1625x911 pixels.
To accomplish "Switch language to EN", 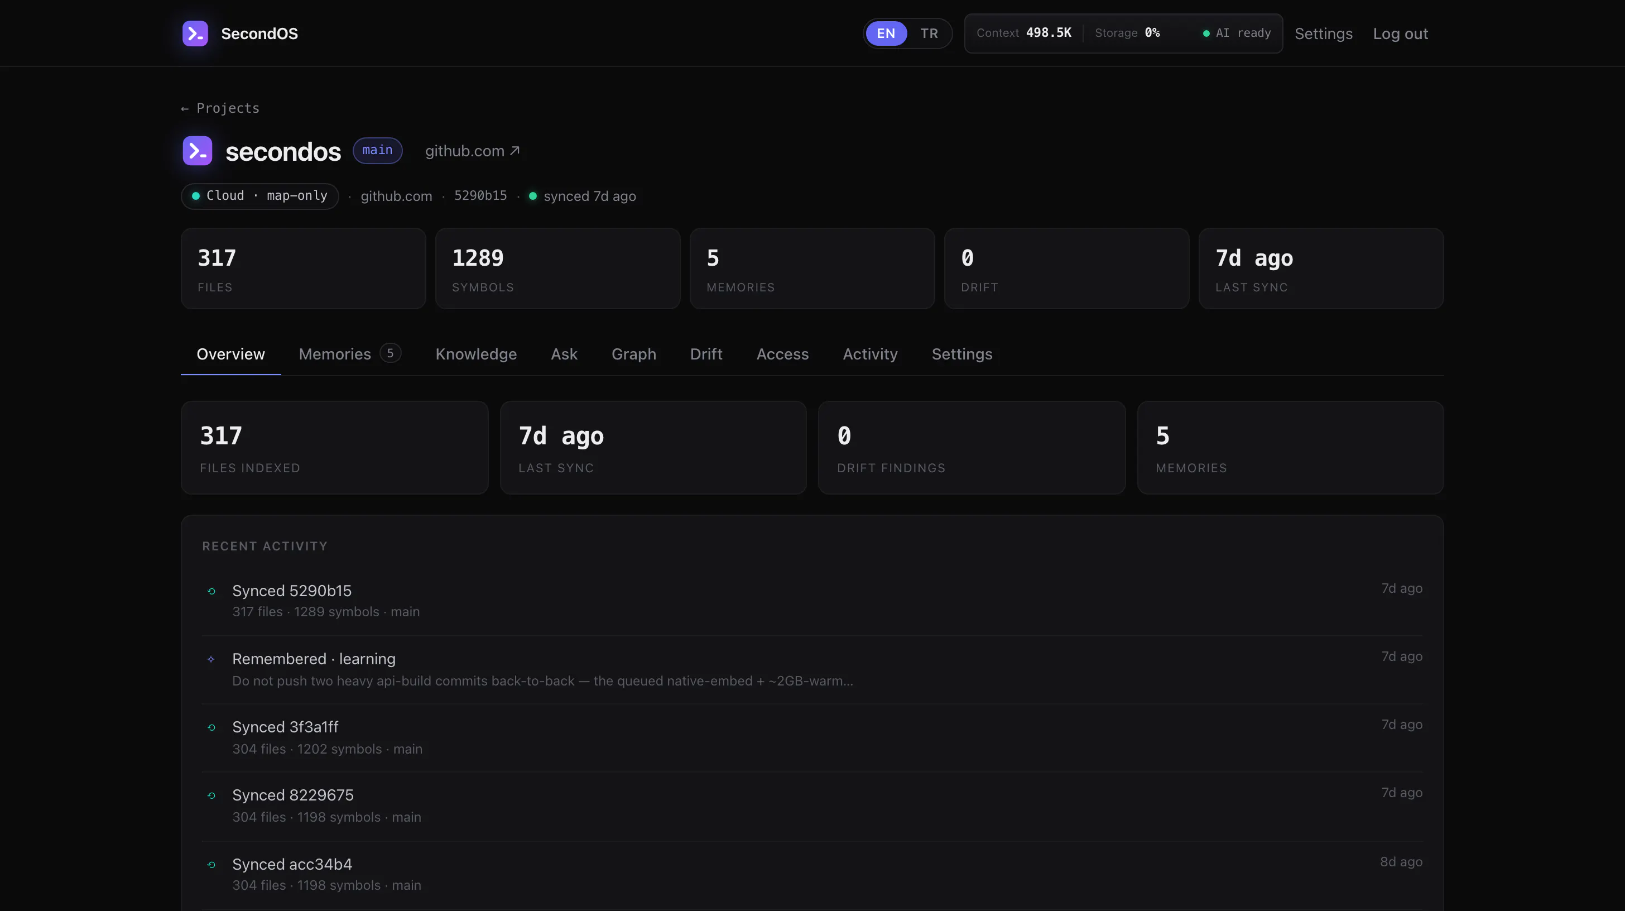I will [886, 33].
